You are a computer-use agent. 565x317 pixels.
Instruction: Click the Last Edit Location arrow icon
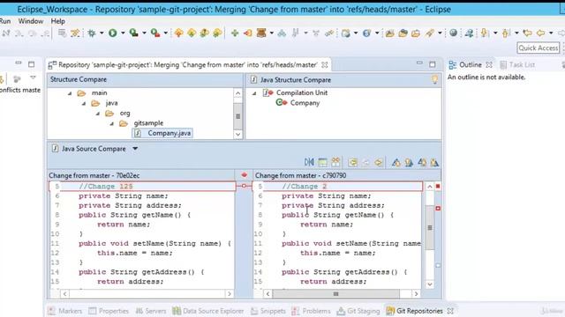click(528, 33)
